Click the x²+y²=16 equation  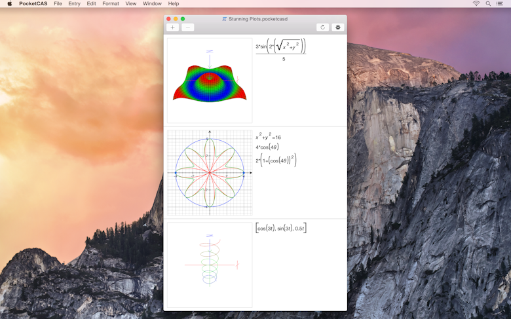(x=268, y=136)
